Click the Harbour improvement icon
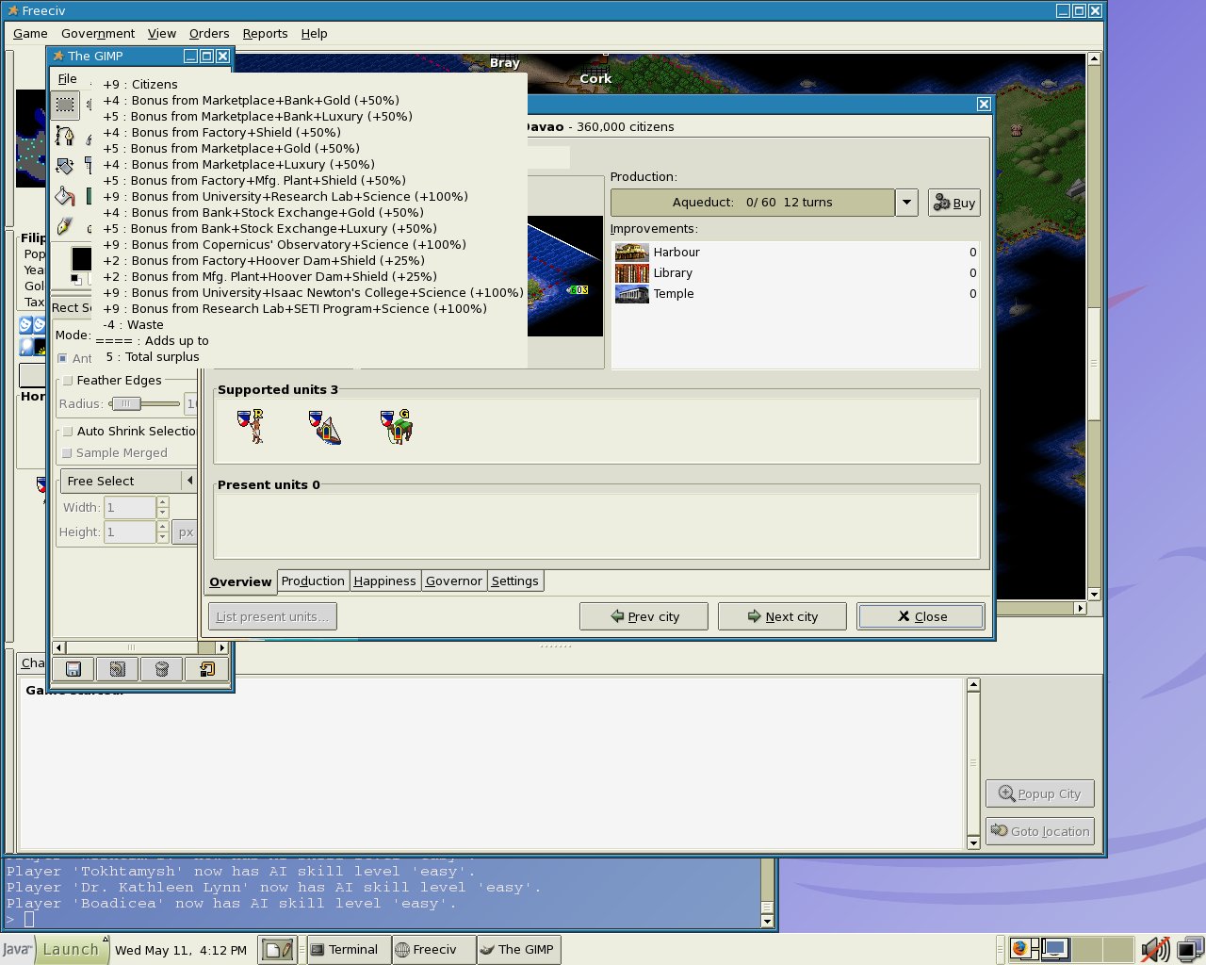Viewport: 1206px width, 965px height. (631, 252)
